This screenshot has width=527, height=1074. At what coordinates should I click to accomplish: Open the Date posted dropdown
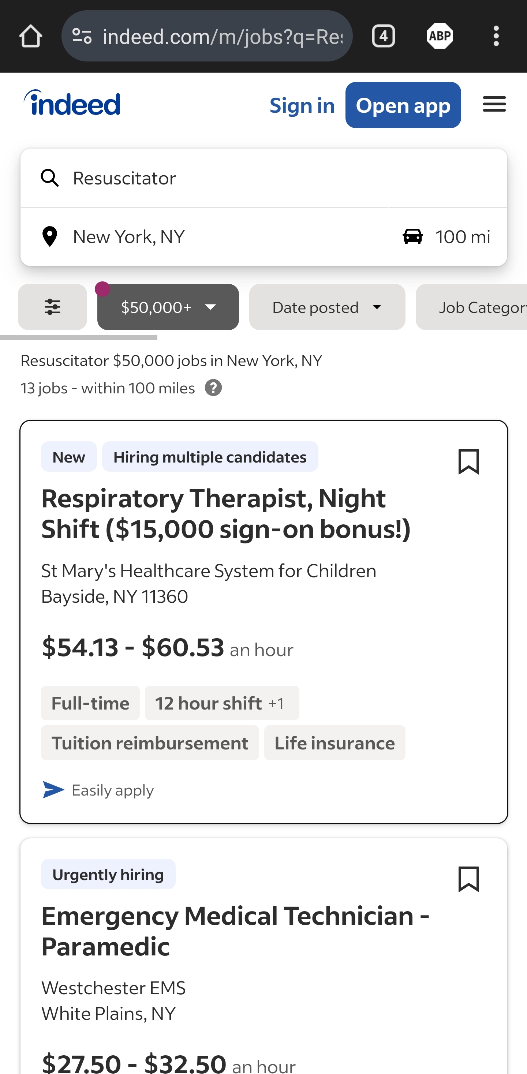tap(327, 307)
